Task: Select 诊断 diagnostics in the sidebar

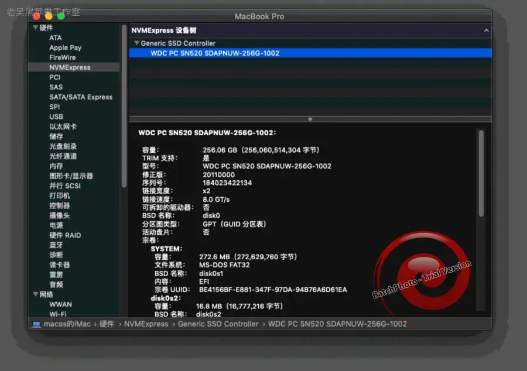Action: [56, 255]
